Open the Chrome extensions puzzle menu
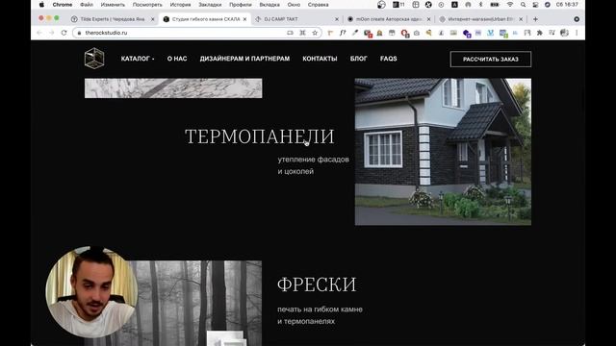616x346 pixels. click(x=540, y=33)
